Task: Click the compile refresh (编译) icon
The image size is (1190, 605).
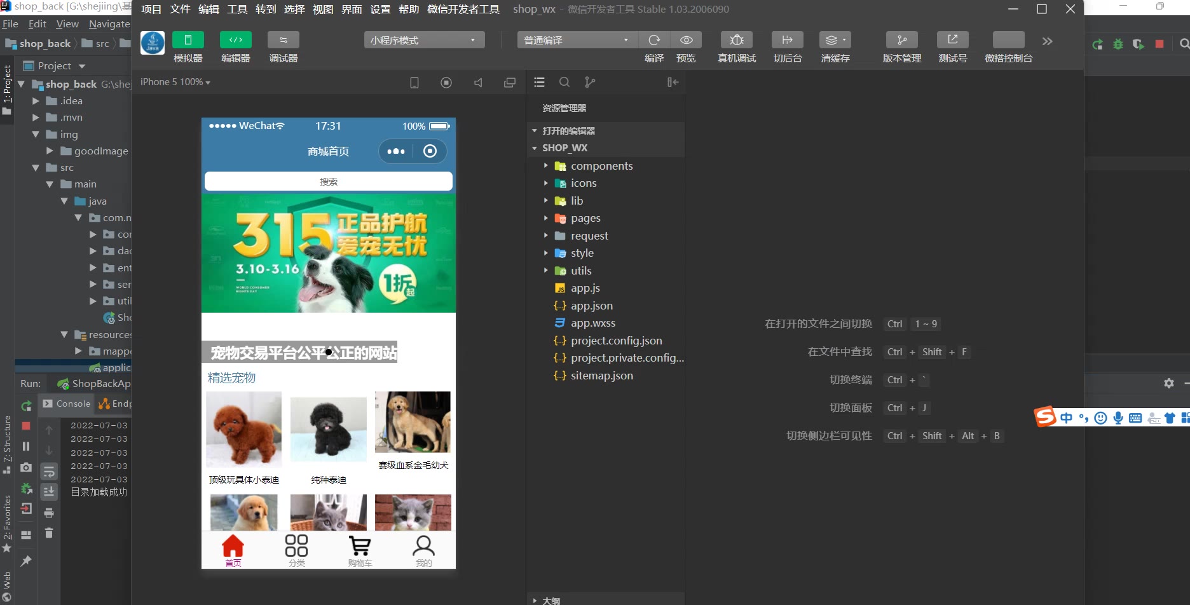Action: pyautogui.click(x=654, y=40)
